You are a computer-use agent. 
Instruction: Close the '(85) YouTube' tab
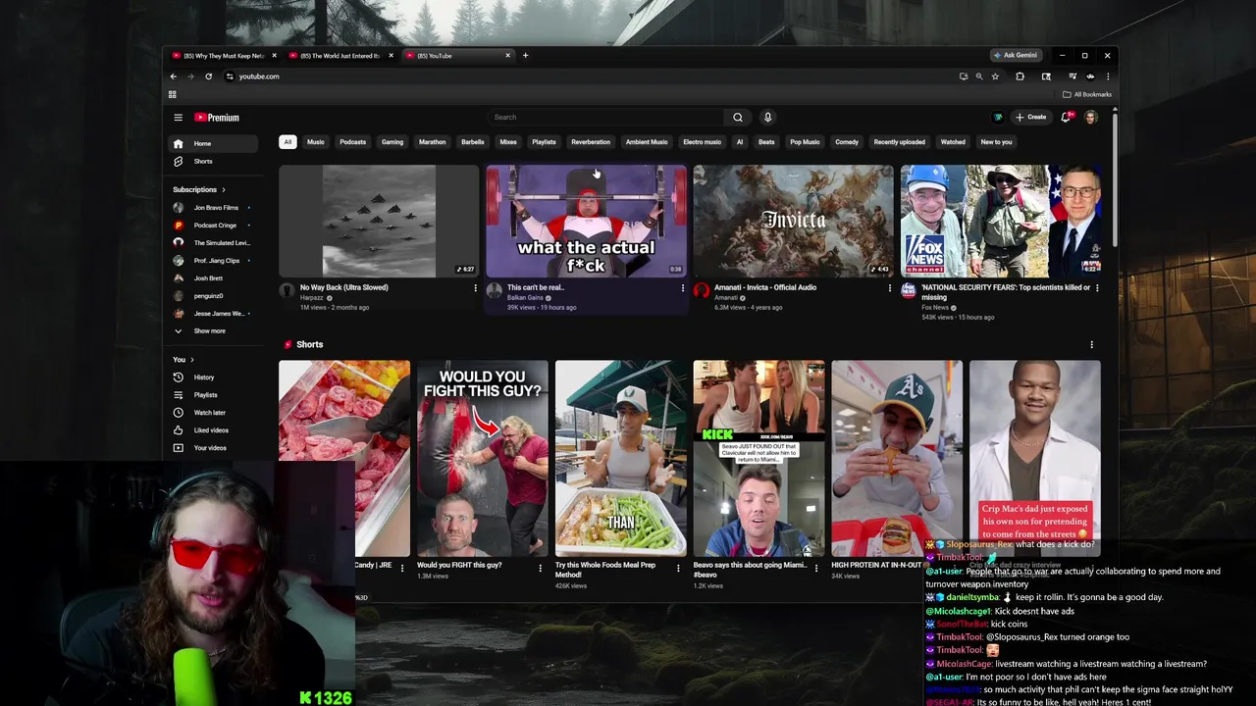click(507, 56)
